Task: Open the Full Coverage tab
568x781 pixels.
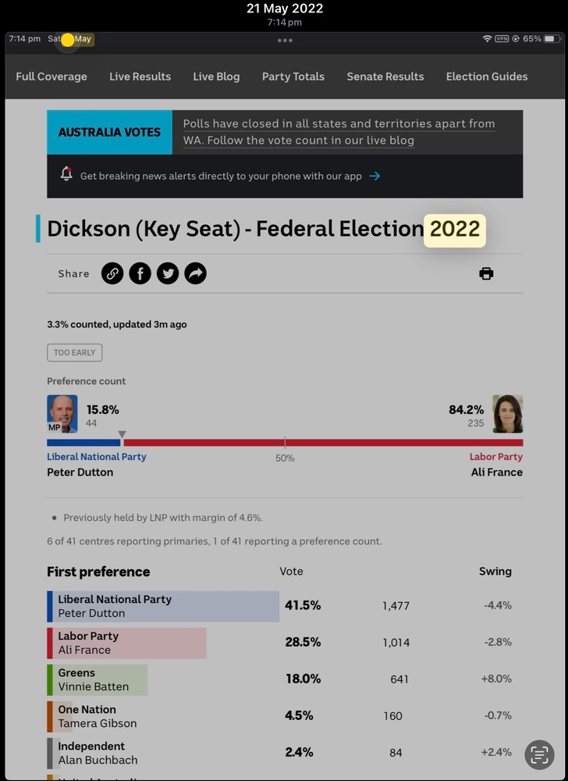Action: [x=51, y=77]
